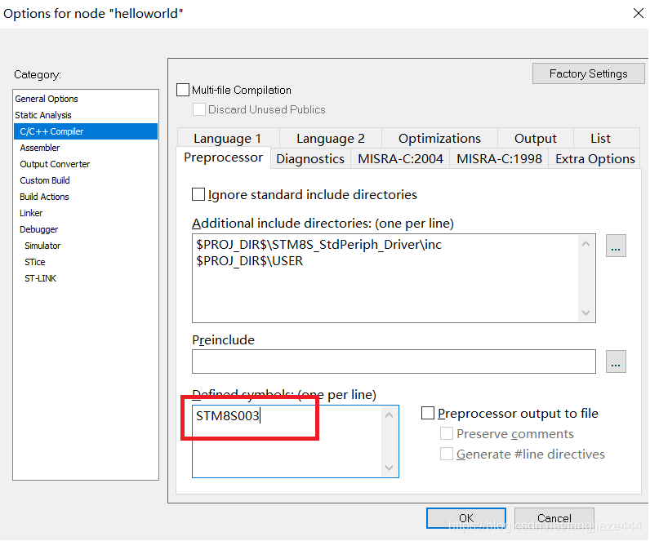Open the MISRA-C:2004 tab
The height and width of the screenshot is (541, 650).
400,159
